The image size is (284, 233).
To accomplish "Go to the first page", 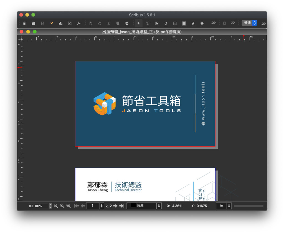I will [77, 206].
